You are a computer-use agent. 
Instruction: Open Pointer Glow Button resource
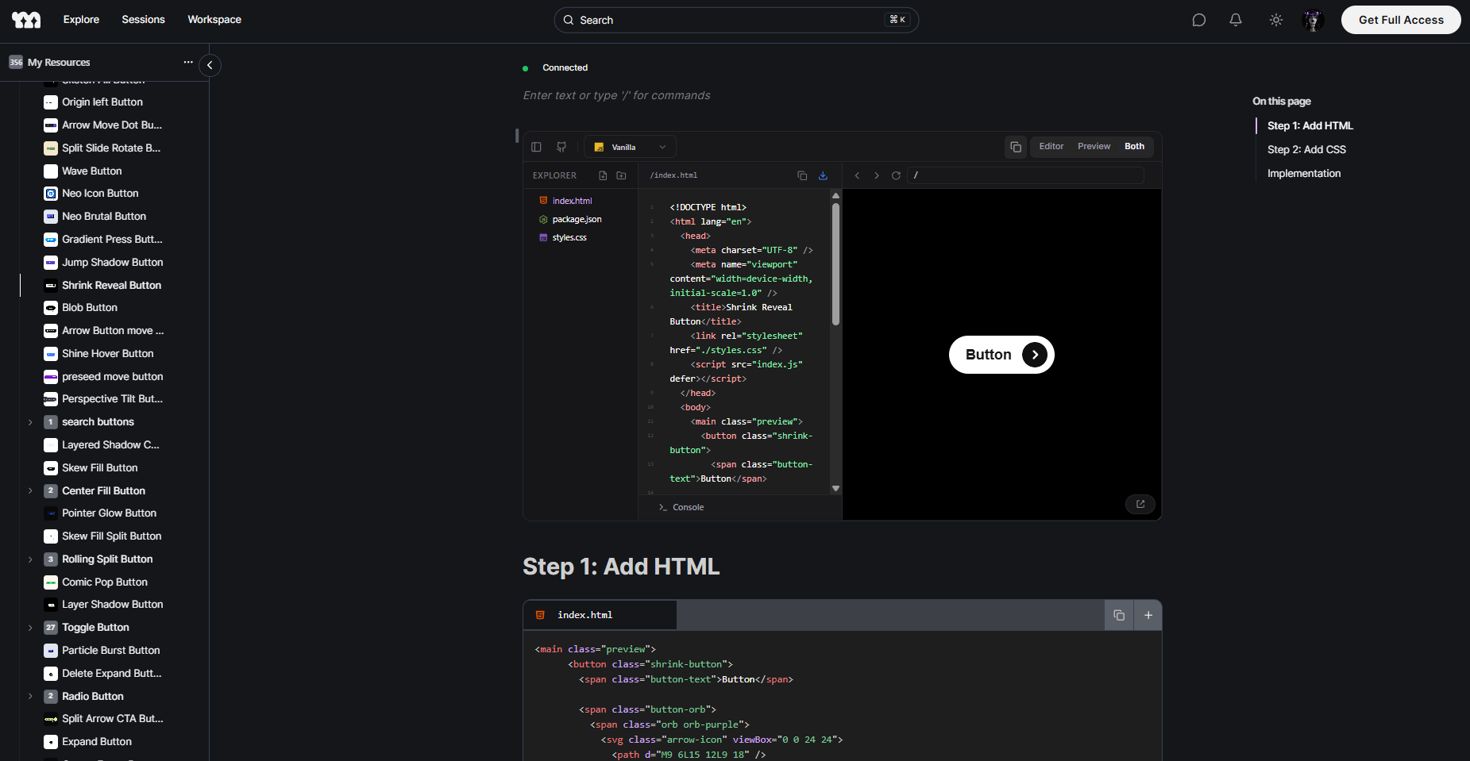(x=110, y=513)
